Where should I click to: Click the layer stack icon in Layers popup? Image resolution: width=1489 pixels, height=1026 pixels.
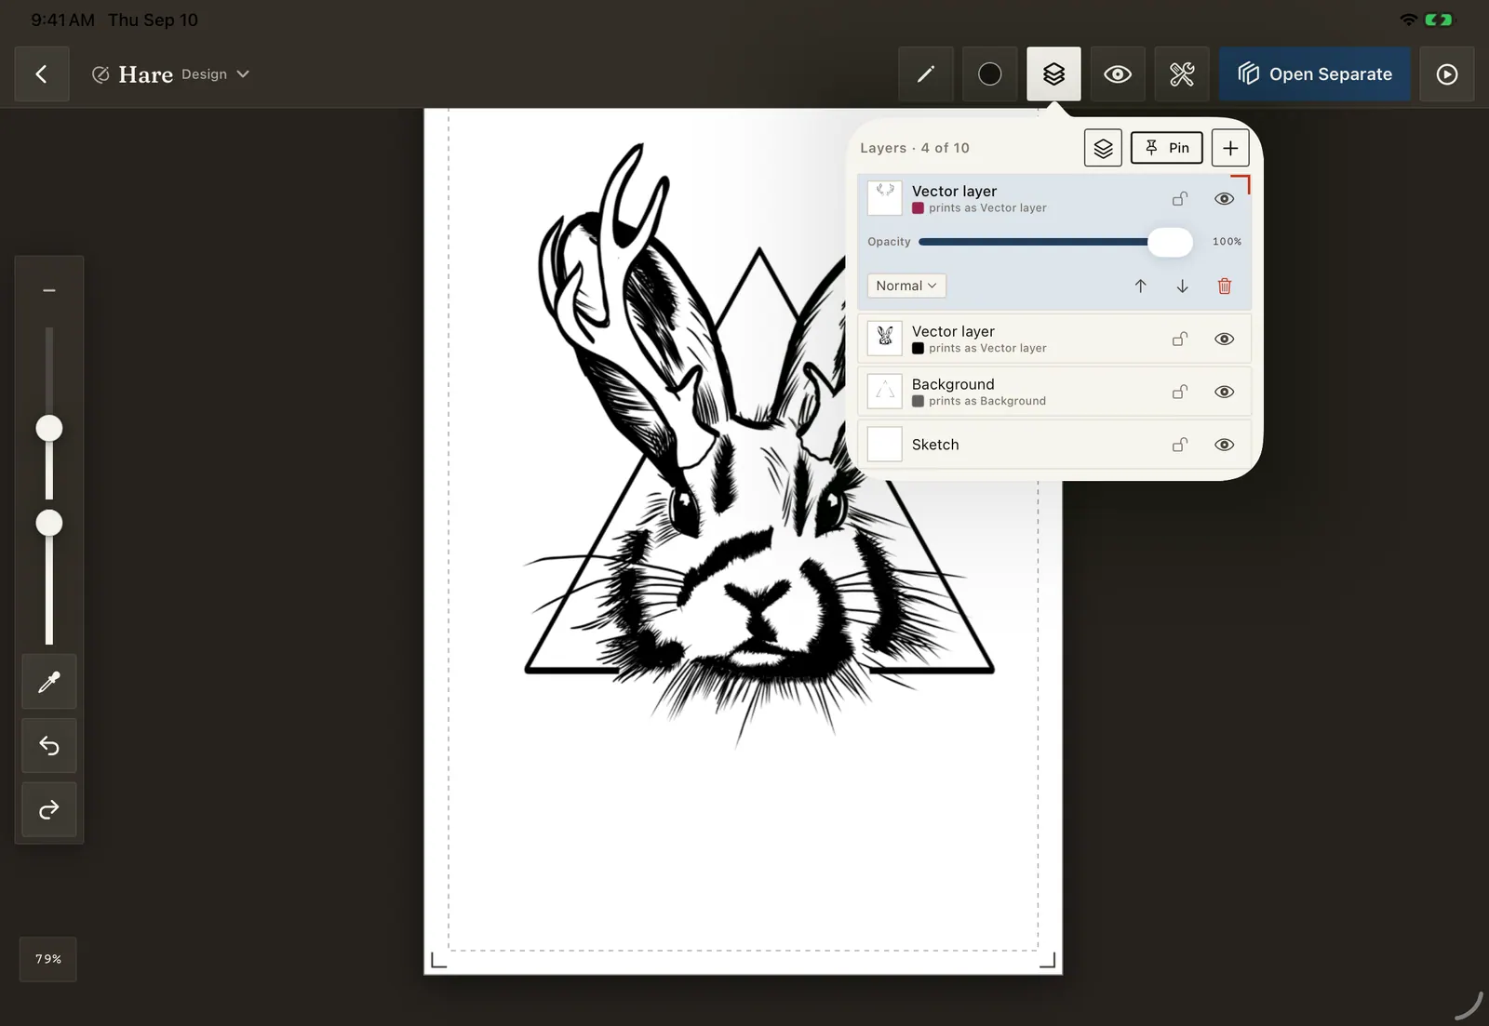point(1103,148)
